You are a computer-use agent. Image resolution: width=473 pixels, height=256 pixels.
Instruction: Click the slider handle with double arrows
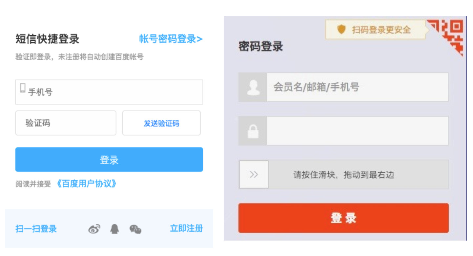(254, 175)
